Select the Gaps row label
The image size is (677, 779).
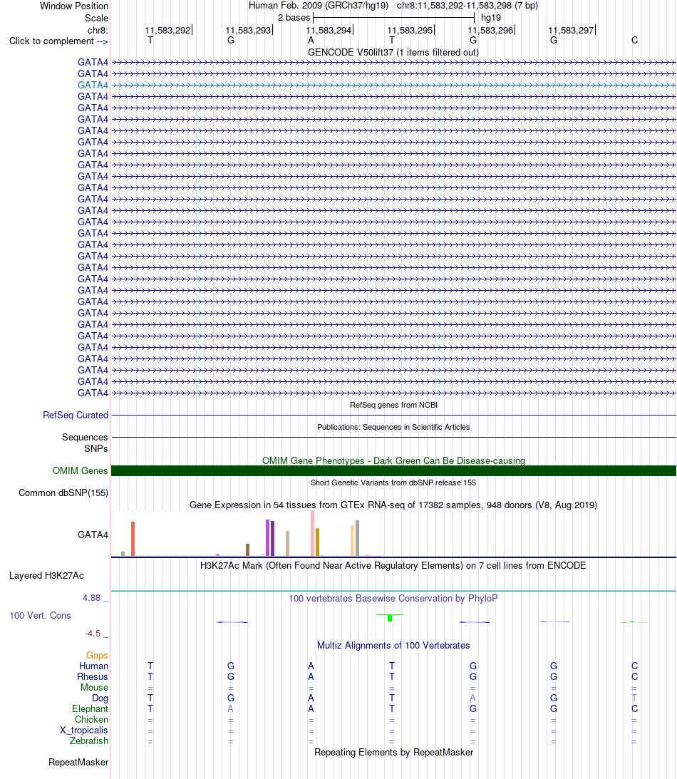click(97, 655)
